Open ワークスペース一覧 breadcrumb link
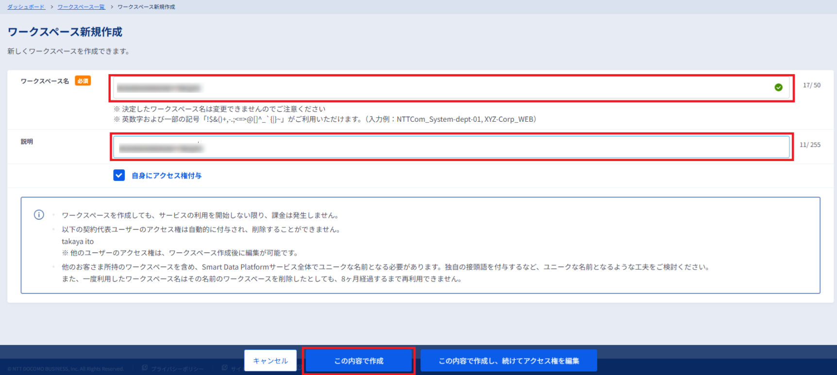This screenshot has width=837, height=375. (81, 7)
